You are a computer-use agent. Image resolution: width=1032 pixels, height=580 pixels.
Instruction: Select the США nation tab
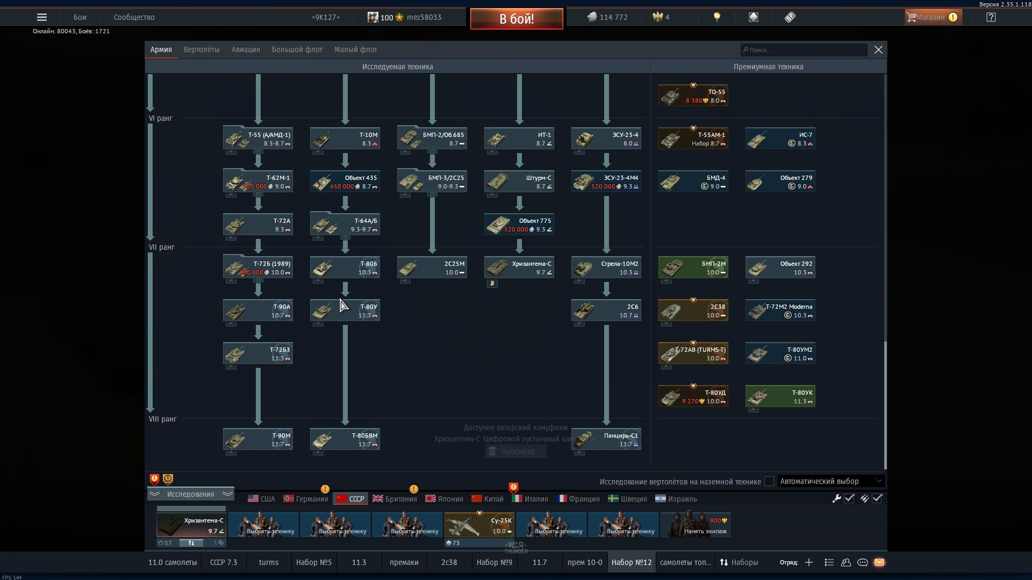(x=261, y=499)
